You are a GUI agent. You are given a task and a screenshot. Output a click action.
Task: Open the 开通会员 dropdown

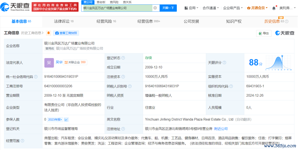(x=257, y=8)
